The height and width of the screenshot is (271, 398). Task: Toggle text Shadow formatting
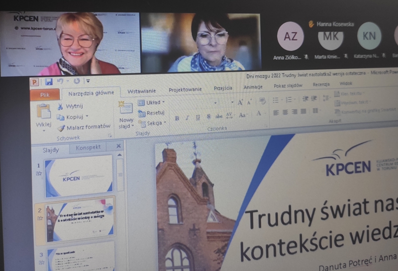coord(208,117)
